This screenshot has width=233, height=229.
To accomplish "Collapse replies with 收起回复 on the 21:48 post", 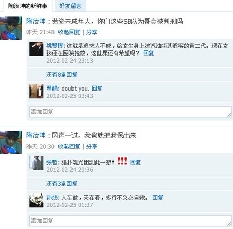I will coord(69,32).
